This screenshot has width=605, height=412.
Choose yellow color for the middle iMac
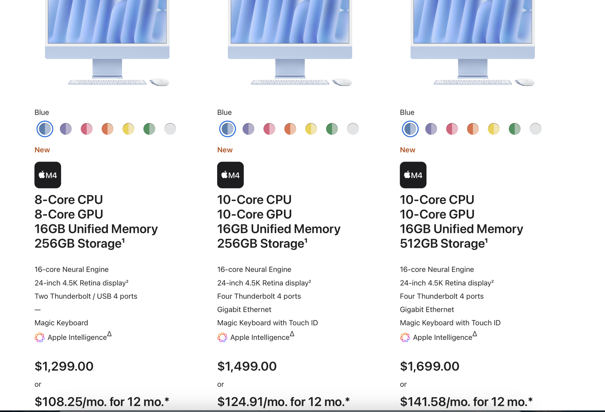click(x=311, y=129)
